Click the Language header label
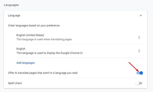This screenshot has width=153, height=92. [x=14, y=15]
